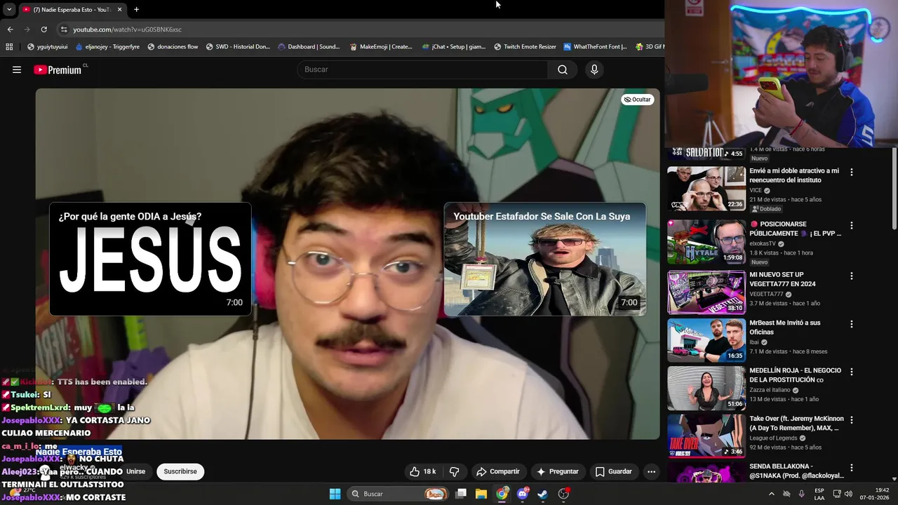Switch to Chrome in the taskbar
Image resolution: width=898 pixels, height=505 pixels.
pos(502,494)
